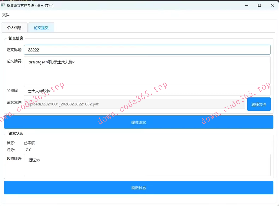Click the 关键词: label
The image size is (279, 206).
12,91
